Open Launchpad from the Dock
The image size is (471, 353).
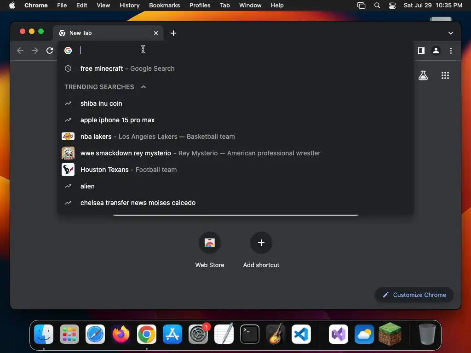[69, 334]
